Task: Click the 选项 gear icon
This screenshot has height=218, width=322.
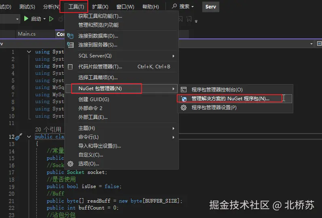Action: (70, 164)
